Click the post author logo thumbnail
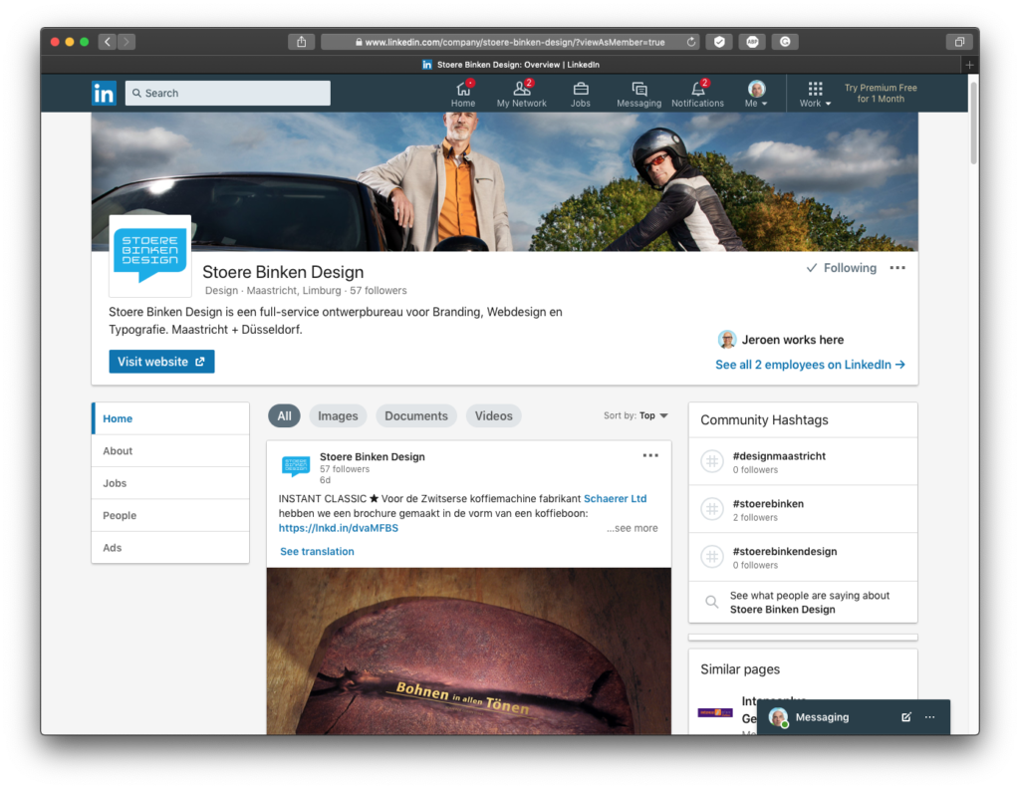 coord(296,465)
